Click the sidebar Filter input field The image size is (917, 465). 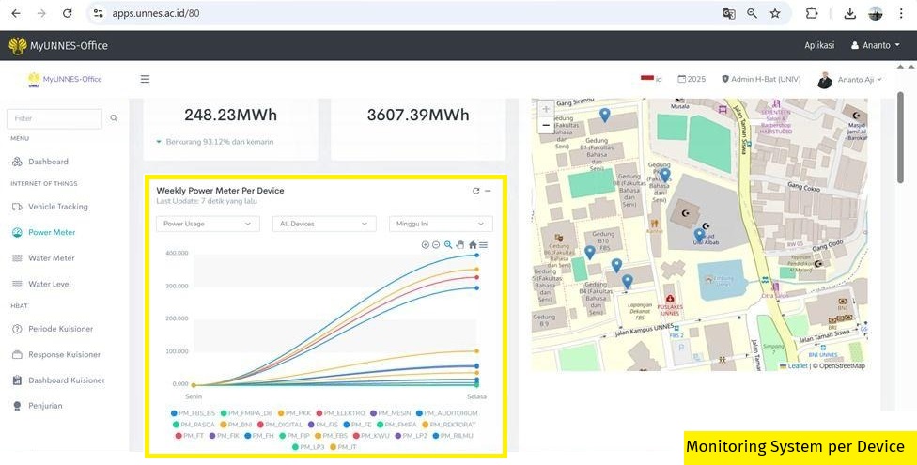pos(54,118)
